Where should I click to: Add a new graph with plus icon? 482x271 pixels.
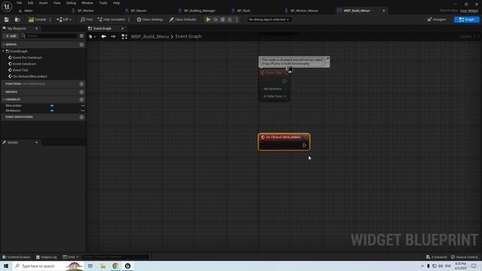tap(81, 44)
